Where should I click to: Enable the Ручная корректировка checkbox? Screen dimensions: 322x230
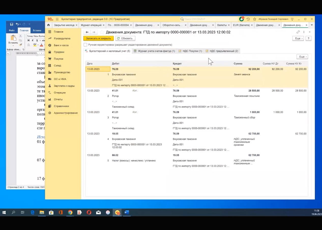(x=85, y=45)
